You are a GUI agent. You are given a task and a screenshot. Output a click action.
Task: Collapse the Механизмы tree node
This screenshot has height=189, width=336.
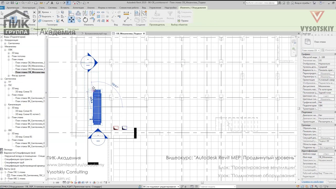(2, 46)
